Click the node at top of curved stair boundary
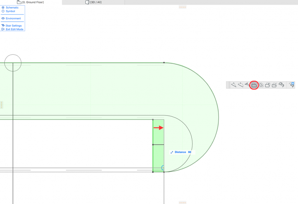The height and width of the screenshot is (204, 298). coord(164,63)
